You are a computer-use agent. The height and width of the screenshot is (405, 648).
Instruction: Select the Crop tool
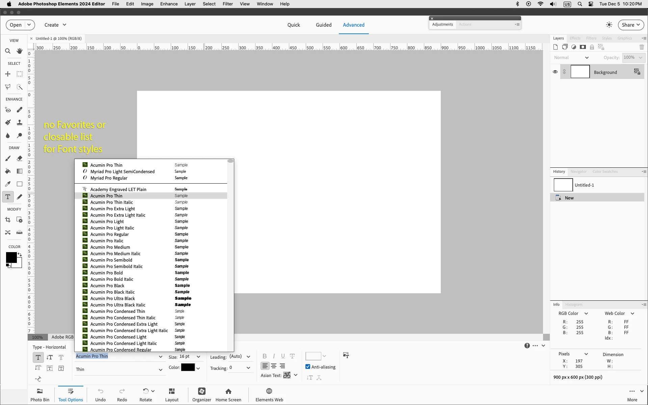(x=8, y=220)
